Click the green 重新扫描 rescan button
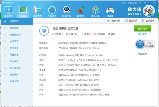 click(142, 28)
